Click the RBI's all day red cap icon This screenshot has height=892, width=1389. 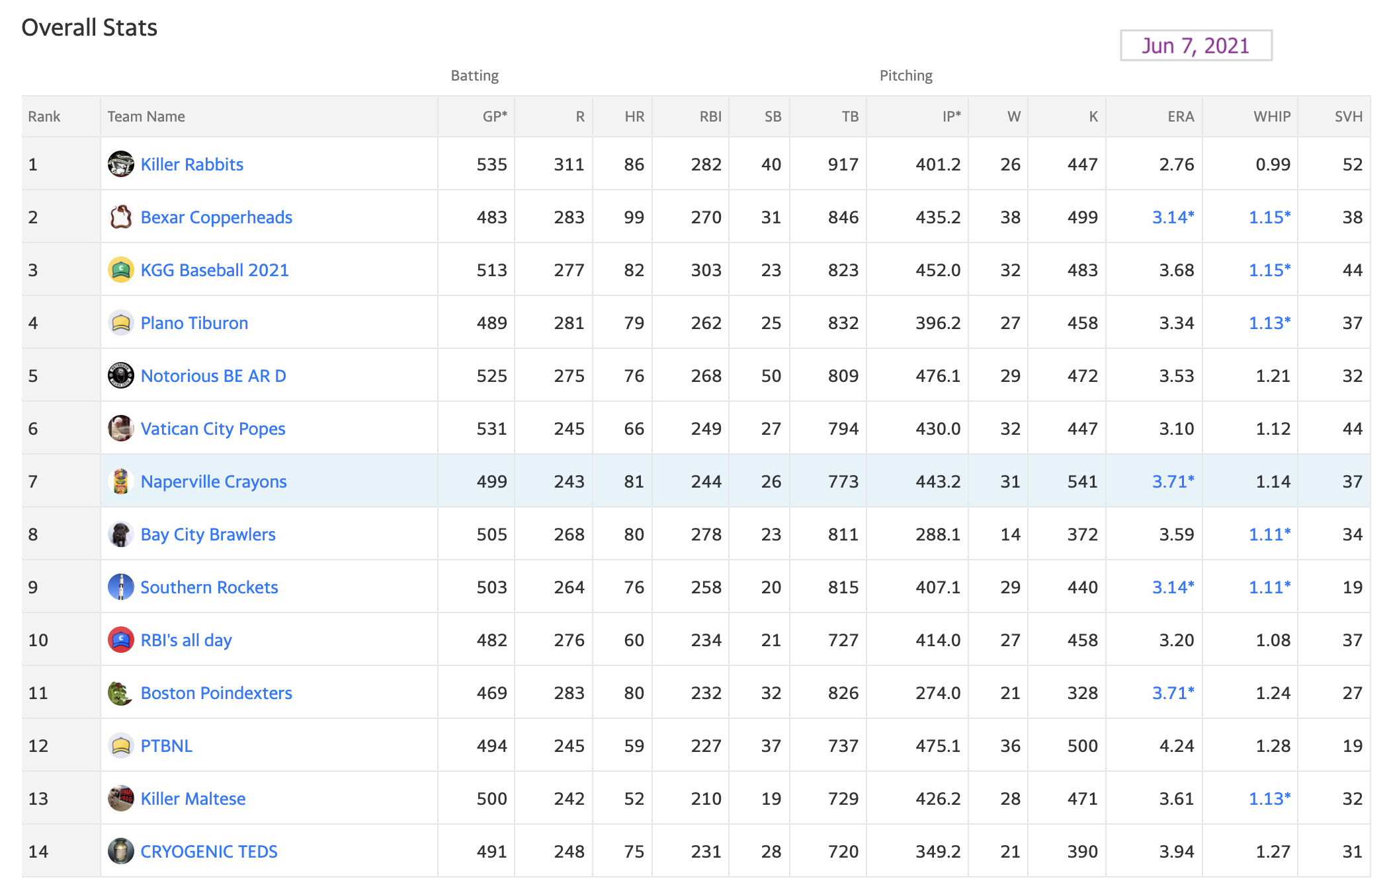click(120, 640)
